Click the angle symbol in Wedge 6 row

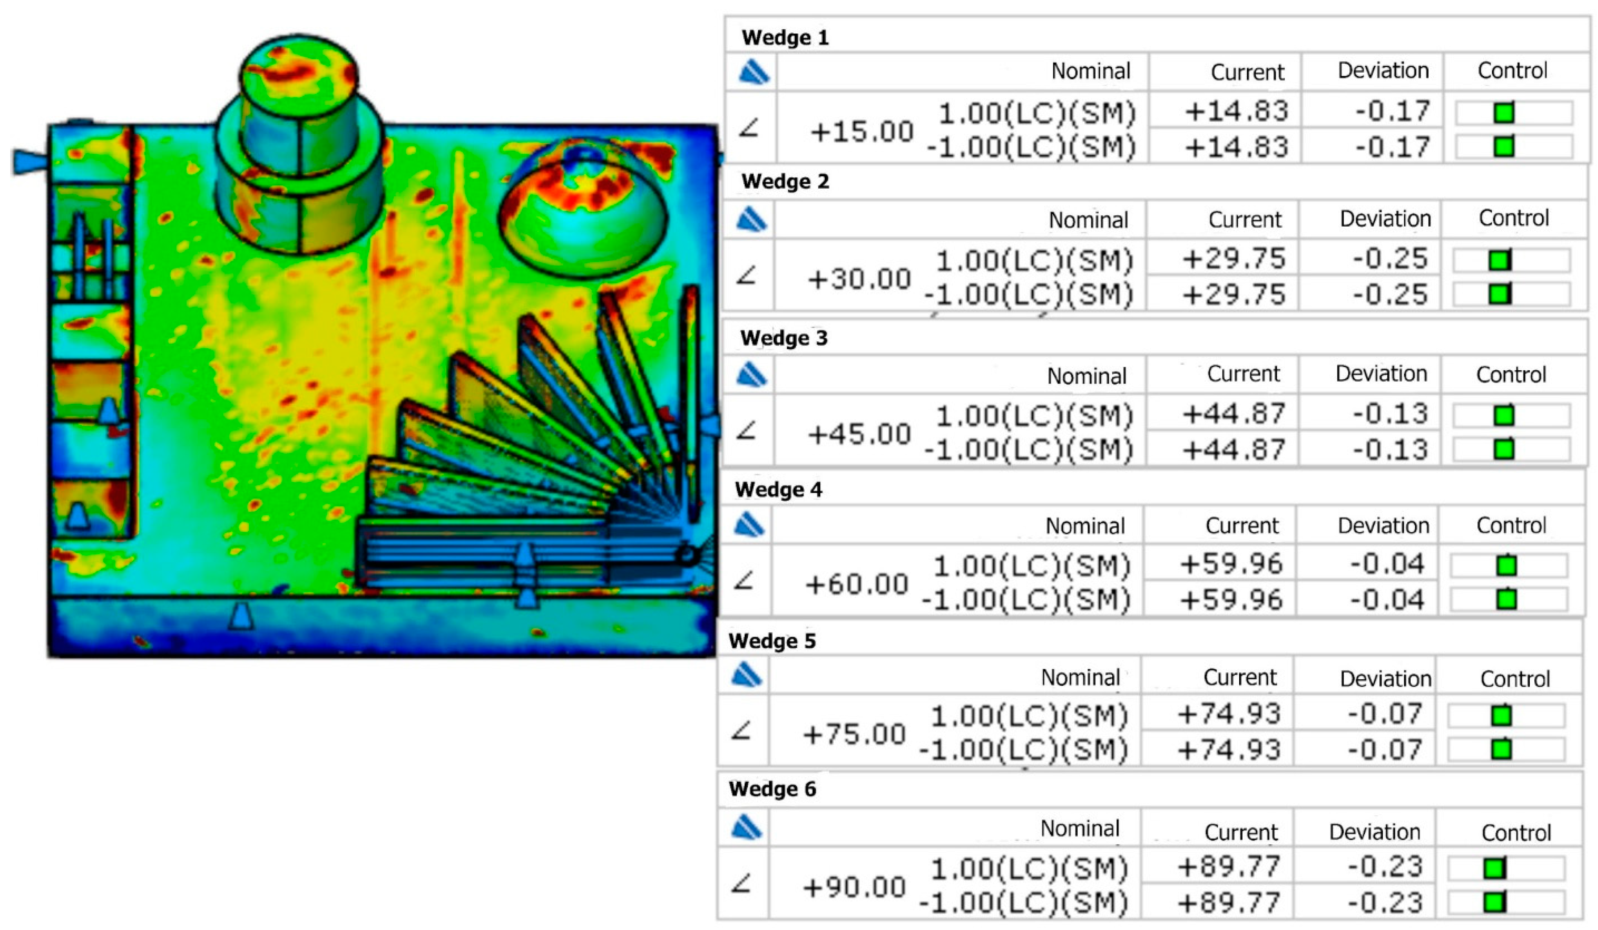[x=741, y=884]
